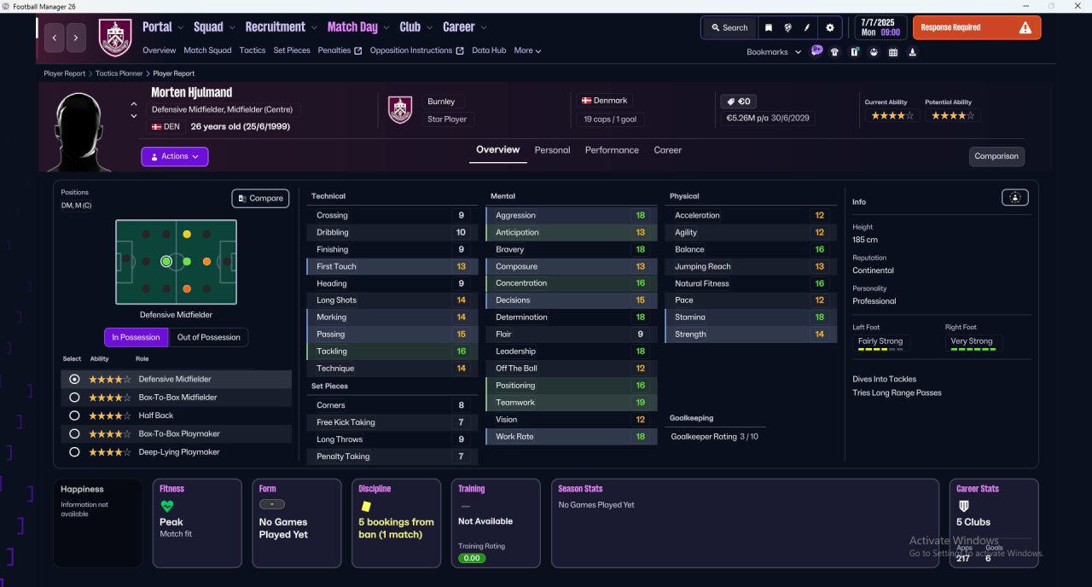
Task: Open the bookmark icon next to Search
Action: tap(768, 27)
